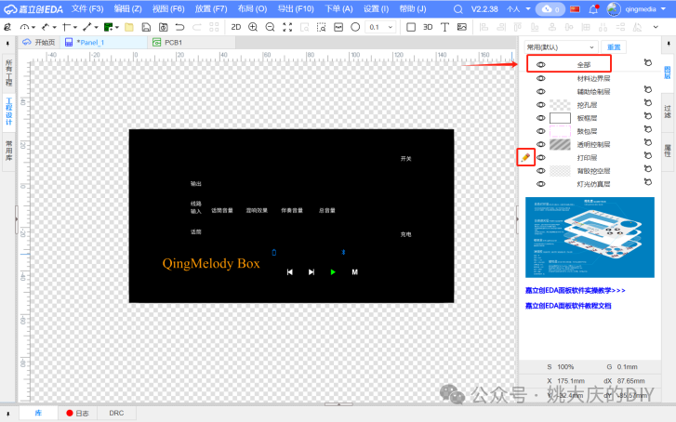Screen dimensions: 676x422
Task: Click the 板框层 white color swatch
Action: pos(560,118)
